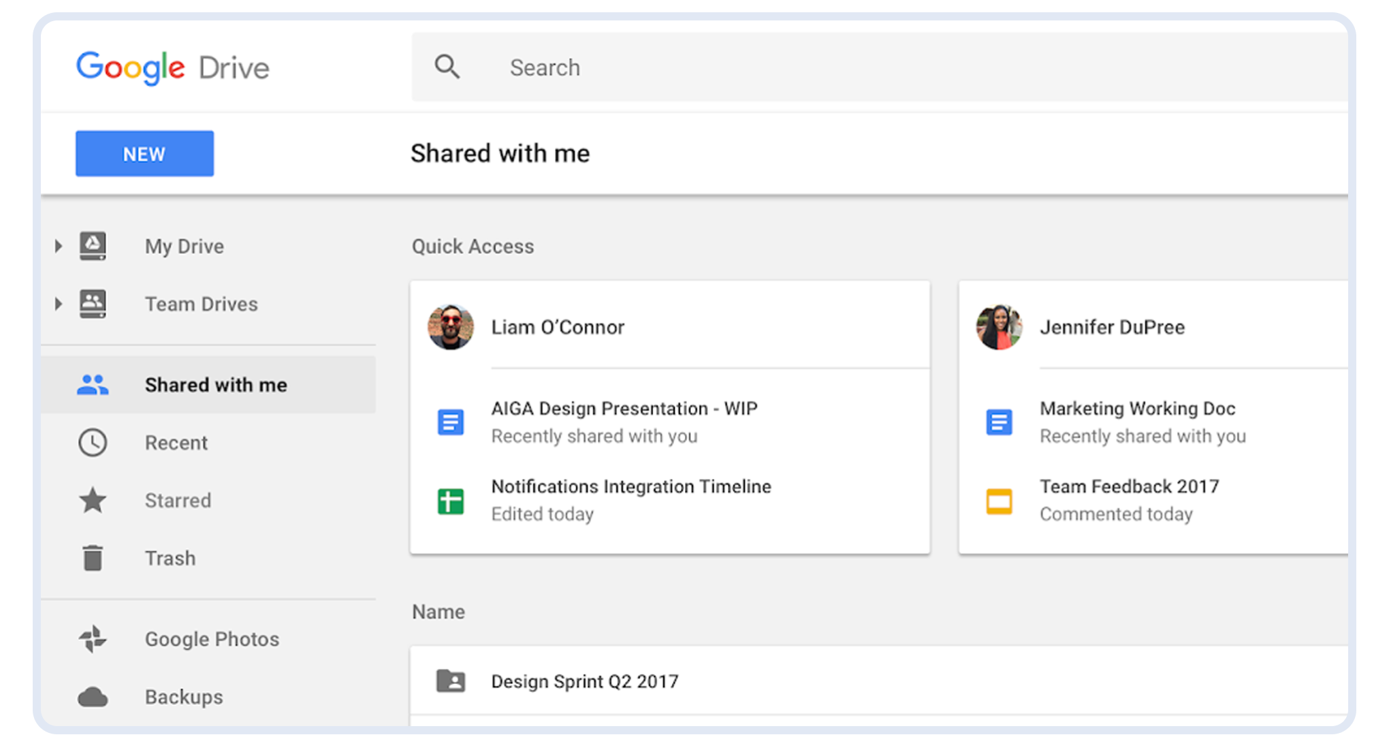The height and width of the screenshot is (752, 1389).
Task: Click the Trash bin icon
Action: 93,558
